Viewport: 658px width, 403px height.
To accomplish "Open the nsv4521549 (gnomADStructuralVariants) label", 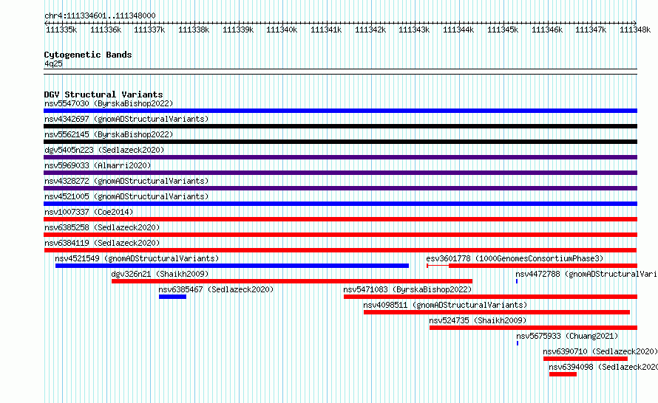I will click(137, 258).
